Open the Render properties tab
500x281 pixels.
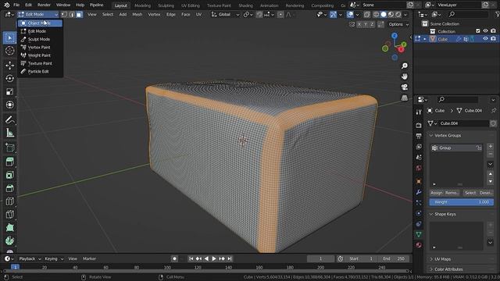419,125
